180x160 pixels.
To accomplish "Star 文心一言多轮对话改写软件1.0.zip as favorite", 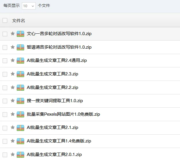I will point(13,33).
